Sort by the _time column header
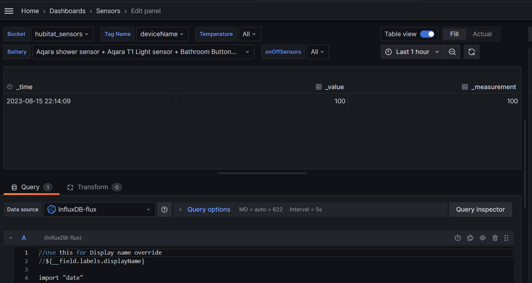The image size is (532, 283). coord(24,87)
